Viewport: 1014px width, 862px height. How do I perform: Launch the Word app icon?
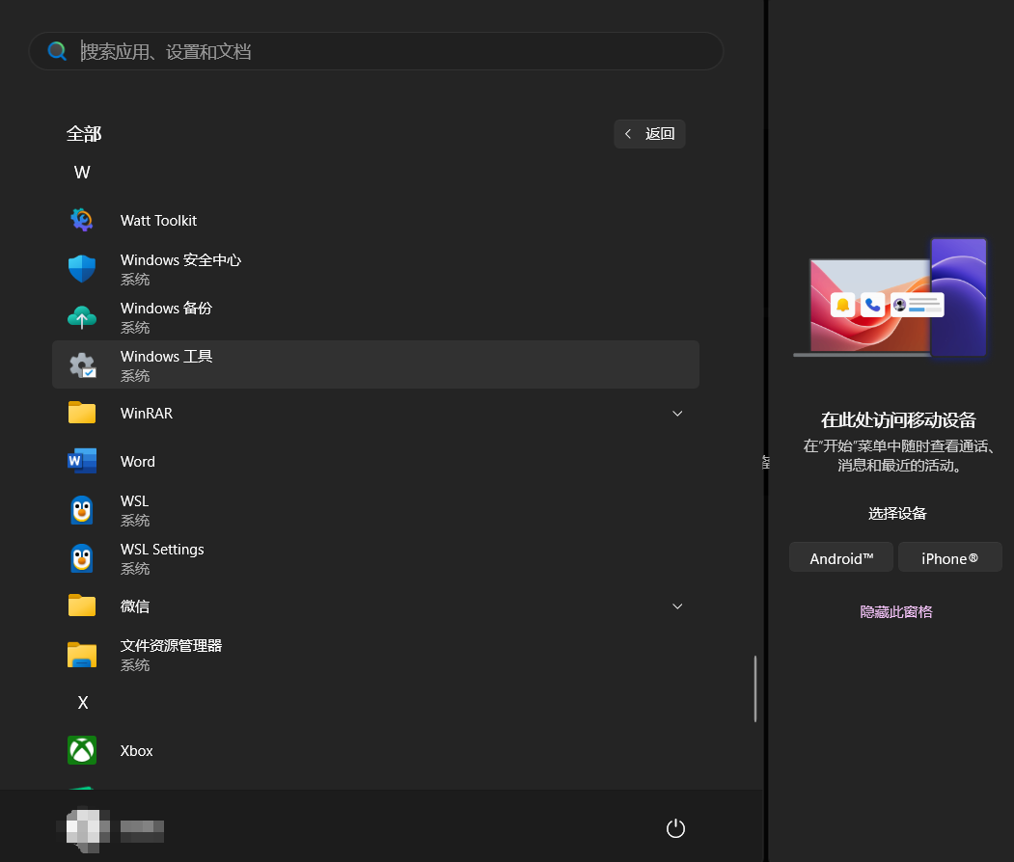[x=82, y=461]
